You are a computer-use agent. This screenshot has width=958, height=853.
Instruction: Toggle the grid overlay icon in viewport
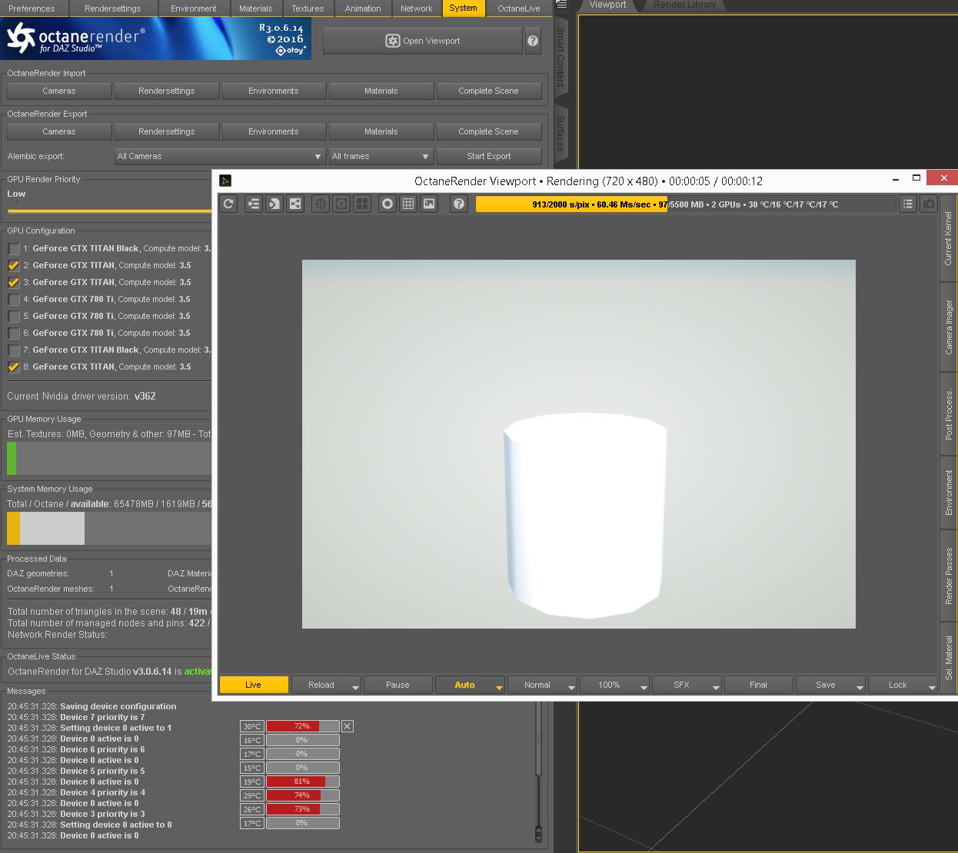click(x=408, y=204)
